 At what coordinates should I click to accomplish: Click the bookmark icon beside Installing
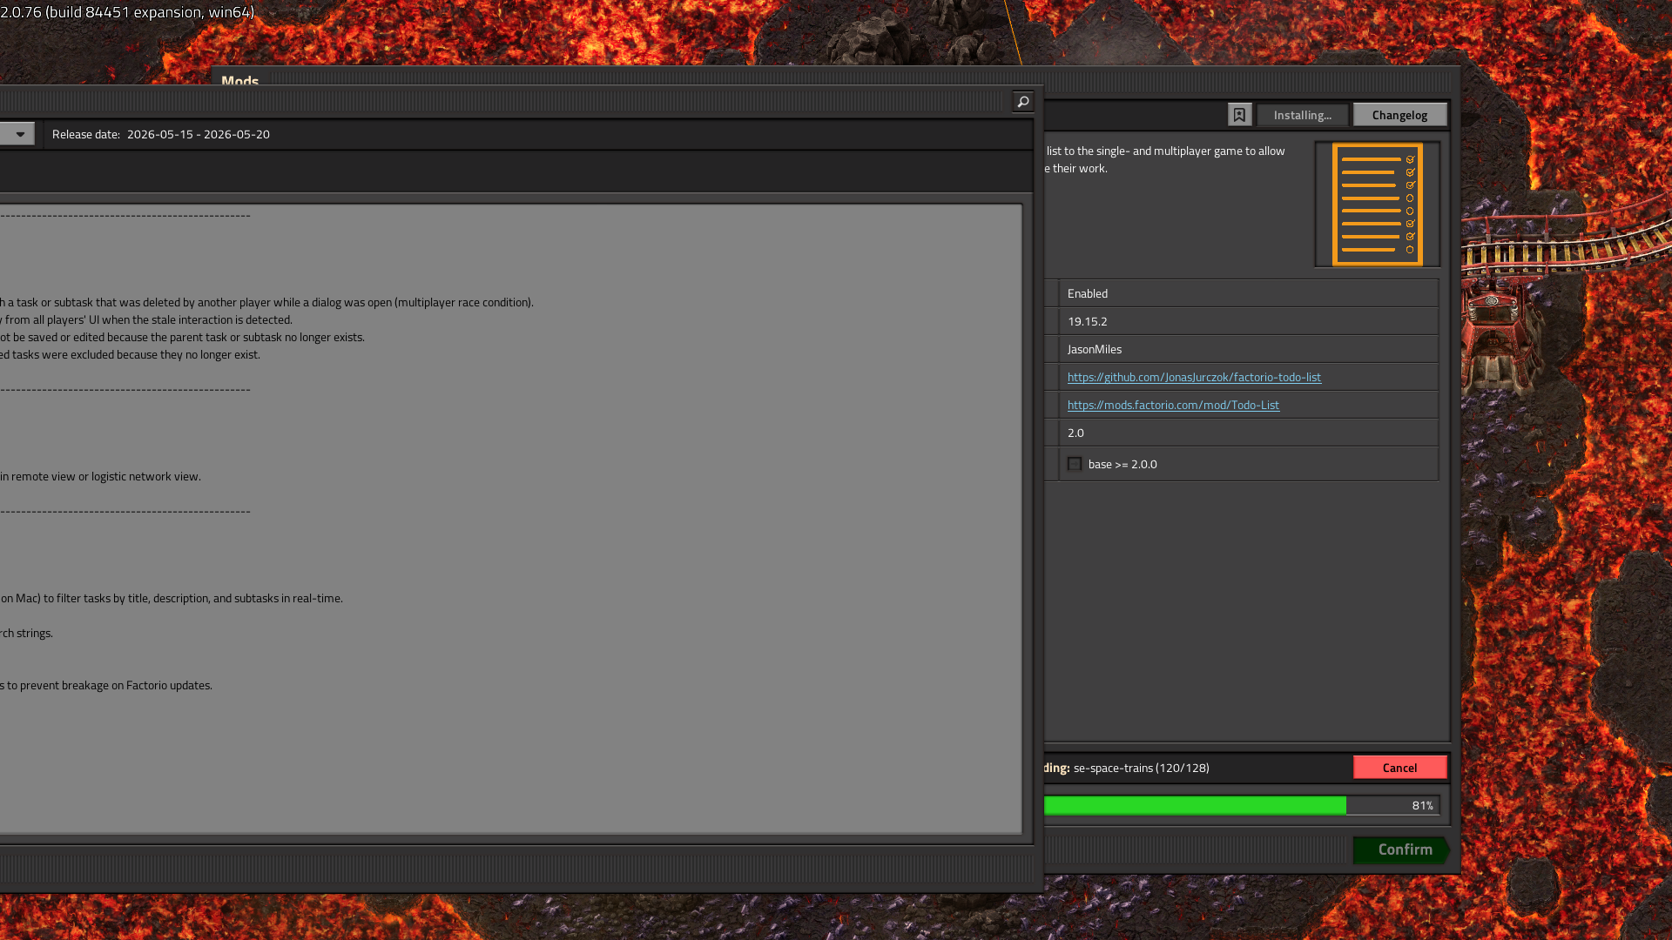point(1239,115)
